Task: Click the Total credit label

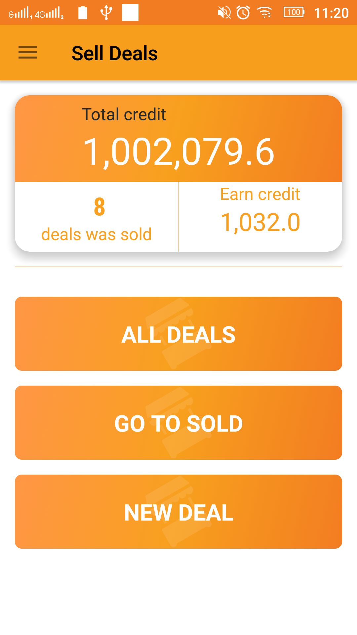Action: [x=124, y=114]
